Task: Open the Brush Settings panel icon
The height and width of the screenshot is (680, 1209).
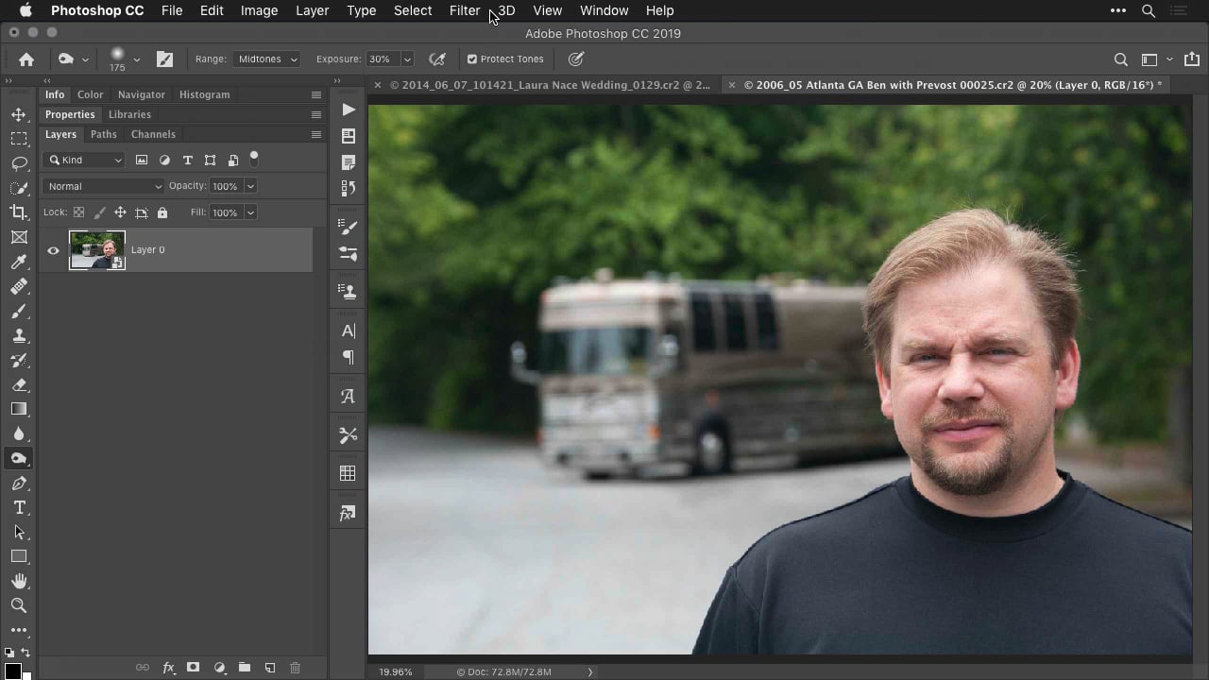Action: (349, 228)
